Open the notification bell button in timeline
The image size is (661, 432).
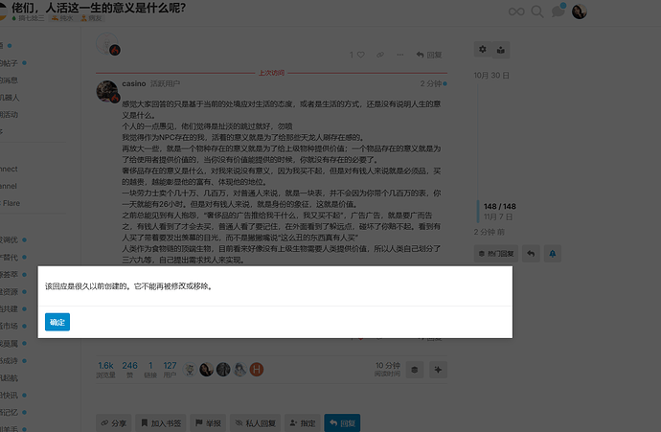(552, 254)
